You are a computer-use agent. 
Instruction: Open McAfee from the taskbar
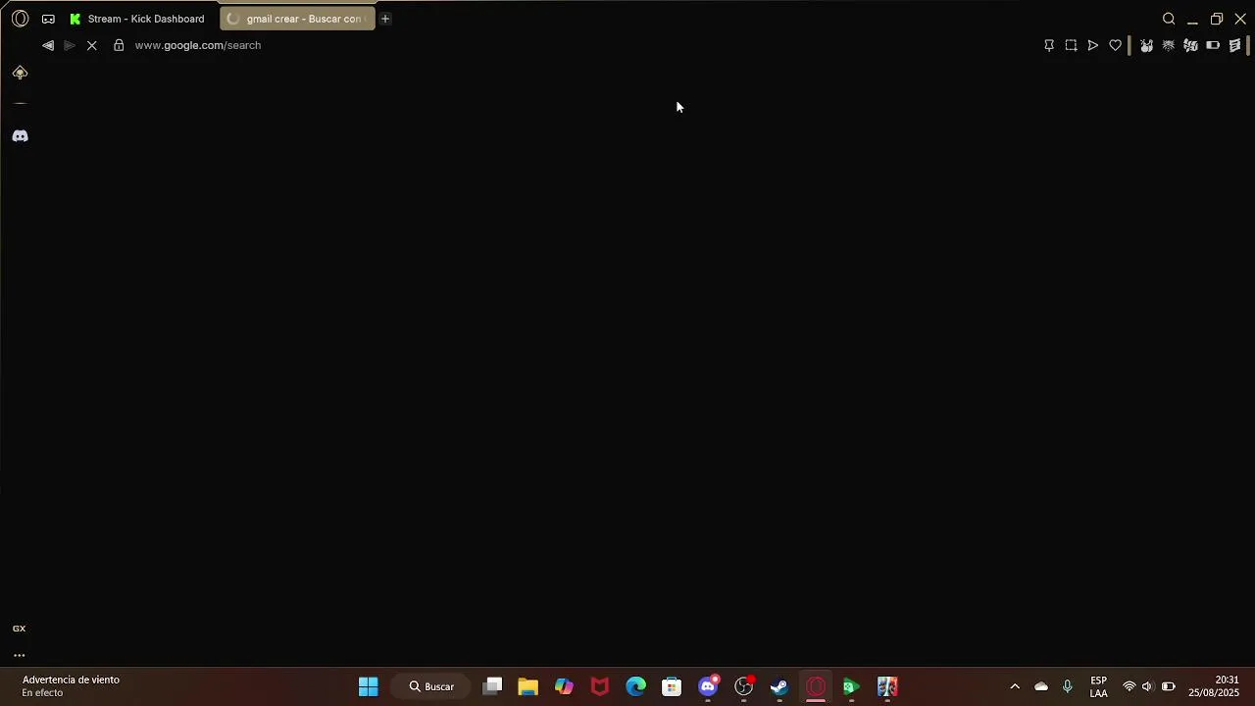600,686
